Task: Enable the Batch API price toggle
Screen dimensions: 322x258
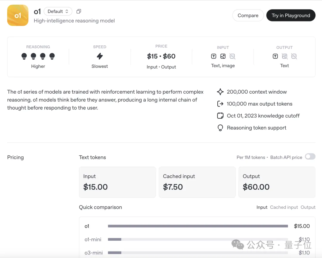Action: click(x=310, y=157)
